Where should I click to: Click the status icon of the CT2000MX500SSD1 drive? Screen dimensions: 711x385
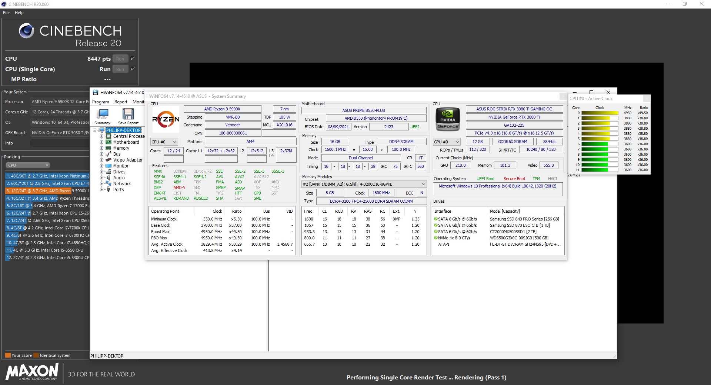(436, 232)
